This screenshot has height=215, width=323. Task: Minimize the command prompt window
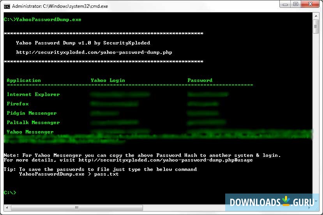pyautogui.click(x=285, y=4)
